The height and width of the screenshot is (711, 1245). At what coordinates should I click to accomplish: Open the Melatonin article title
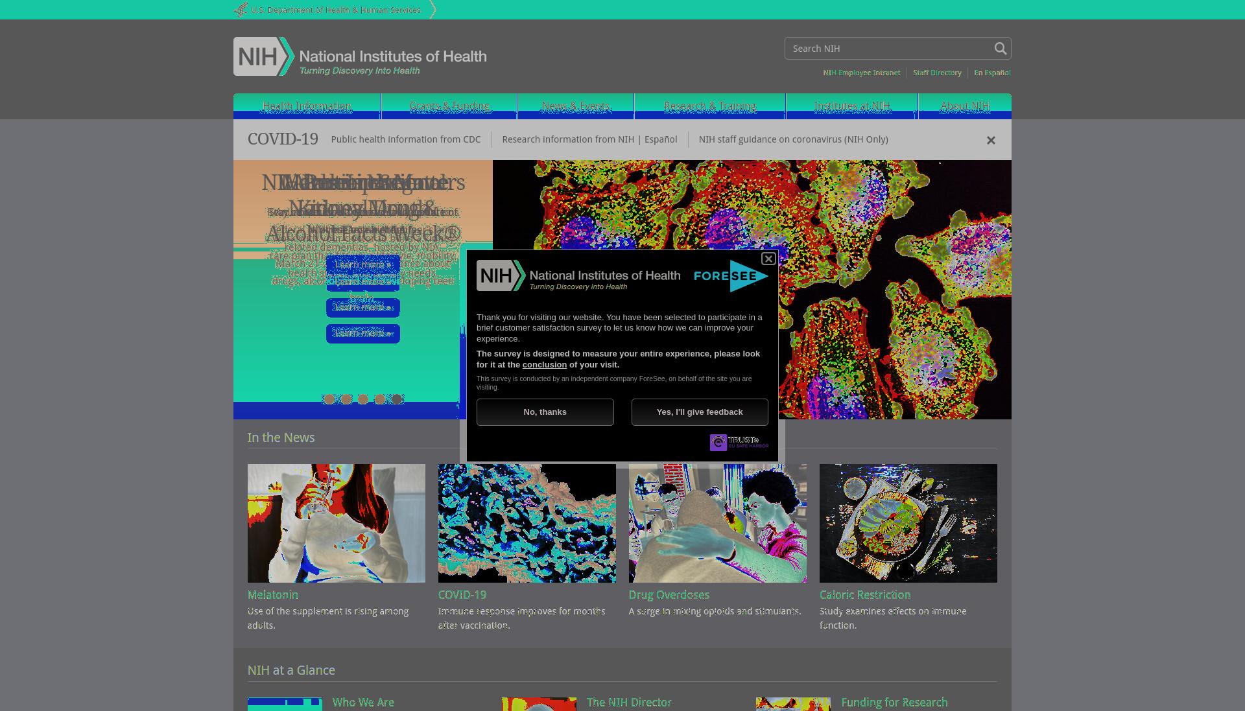tap(273, 595)
